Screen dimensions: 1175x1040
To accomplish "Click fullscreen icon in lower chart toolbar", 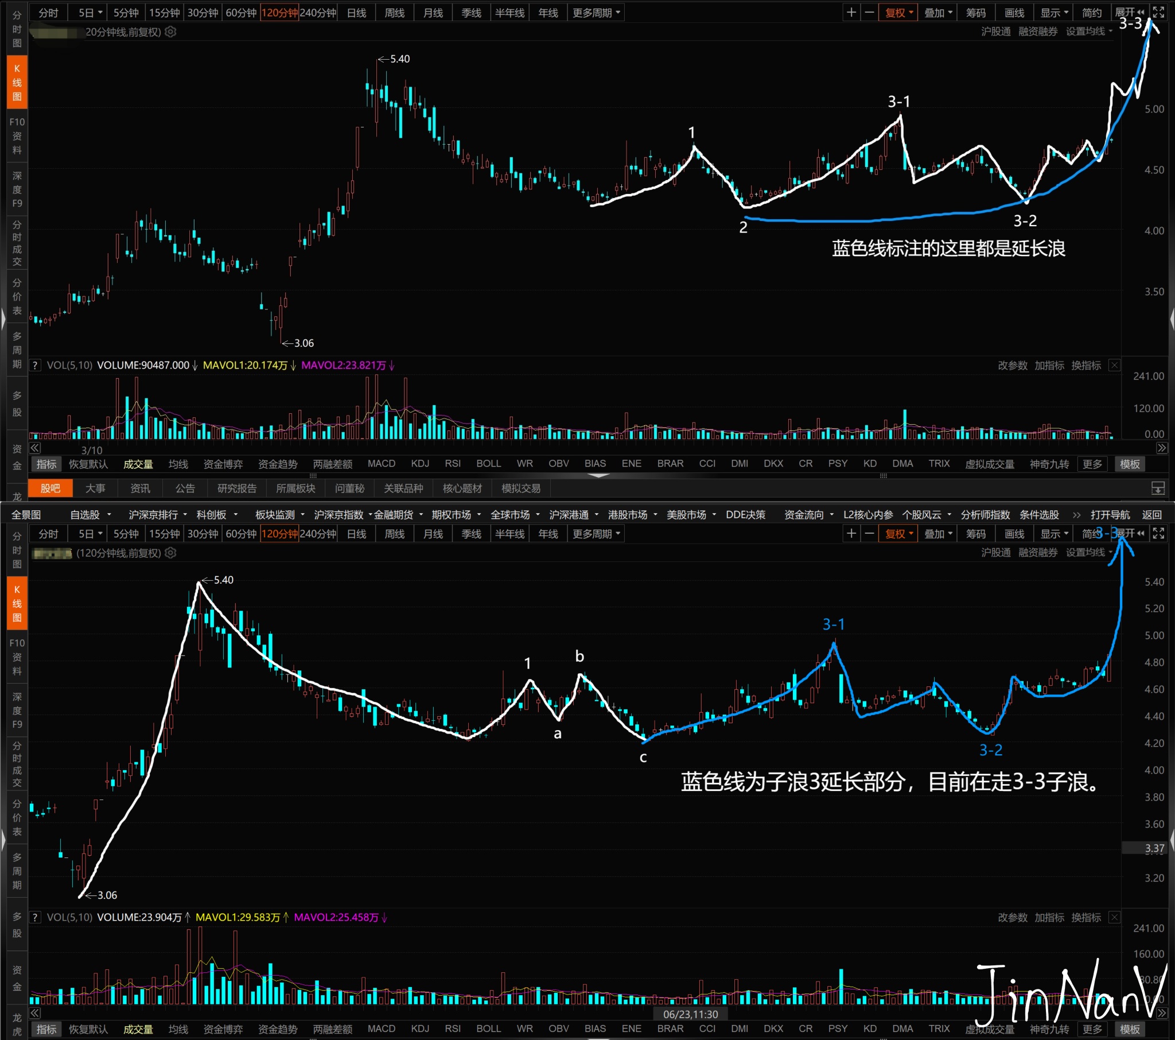I will 1158,534.
